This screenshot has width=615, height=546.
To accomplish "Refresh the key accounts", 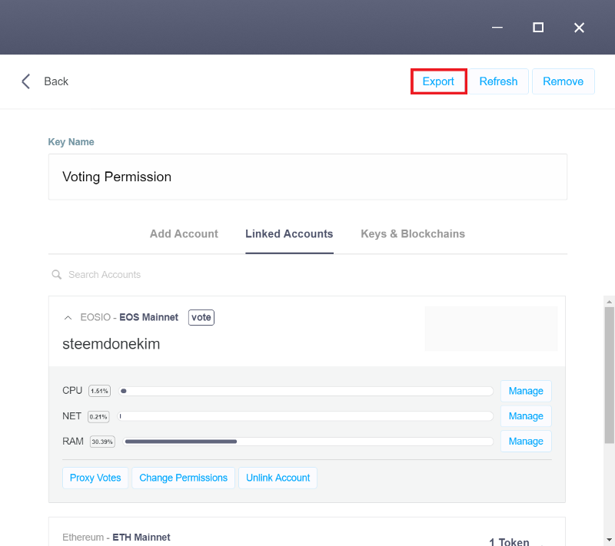I will (498, 81).
